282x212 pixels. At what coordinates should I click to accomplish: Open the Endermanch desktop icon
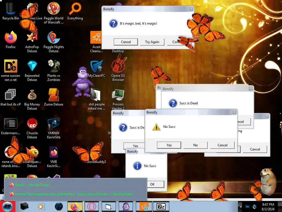tap(11, 126)
